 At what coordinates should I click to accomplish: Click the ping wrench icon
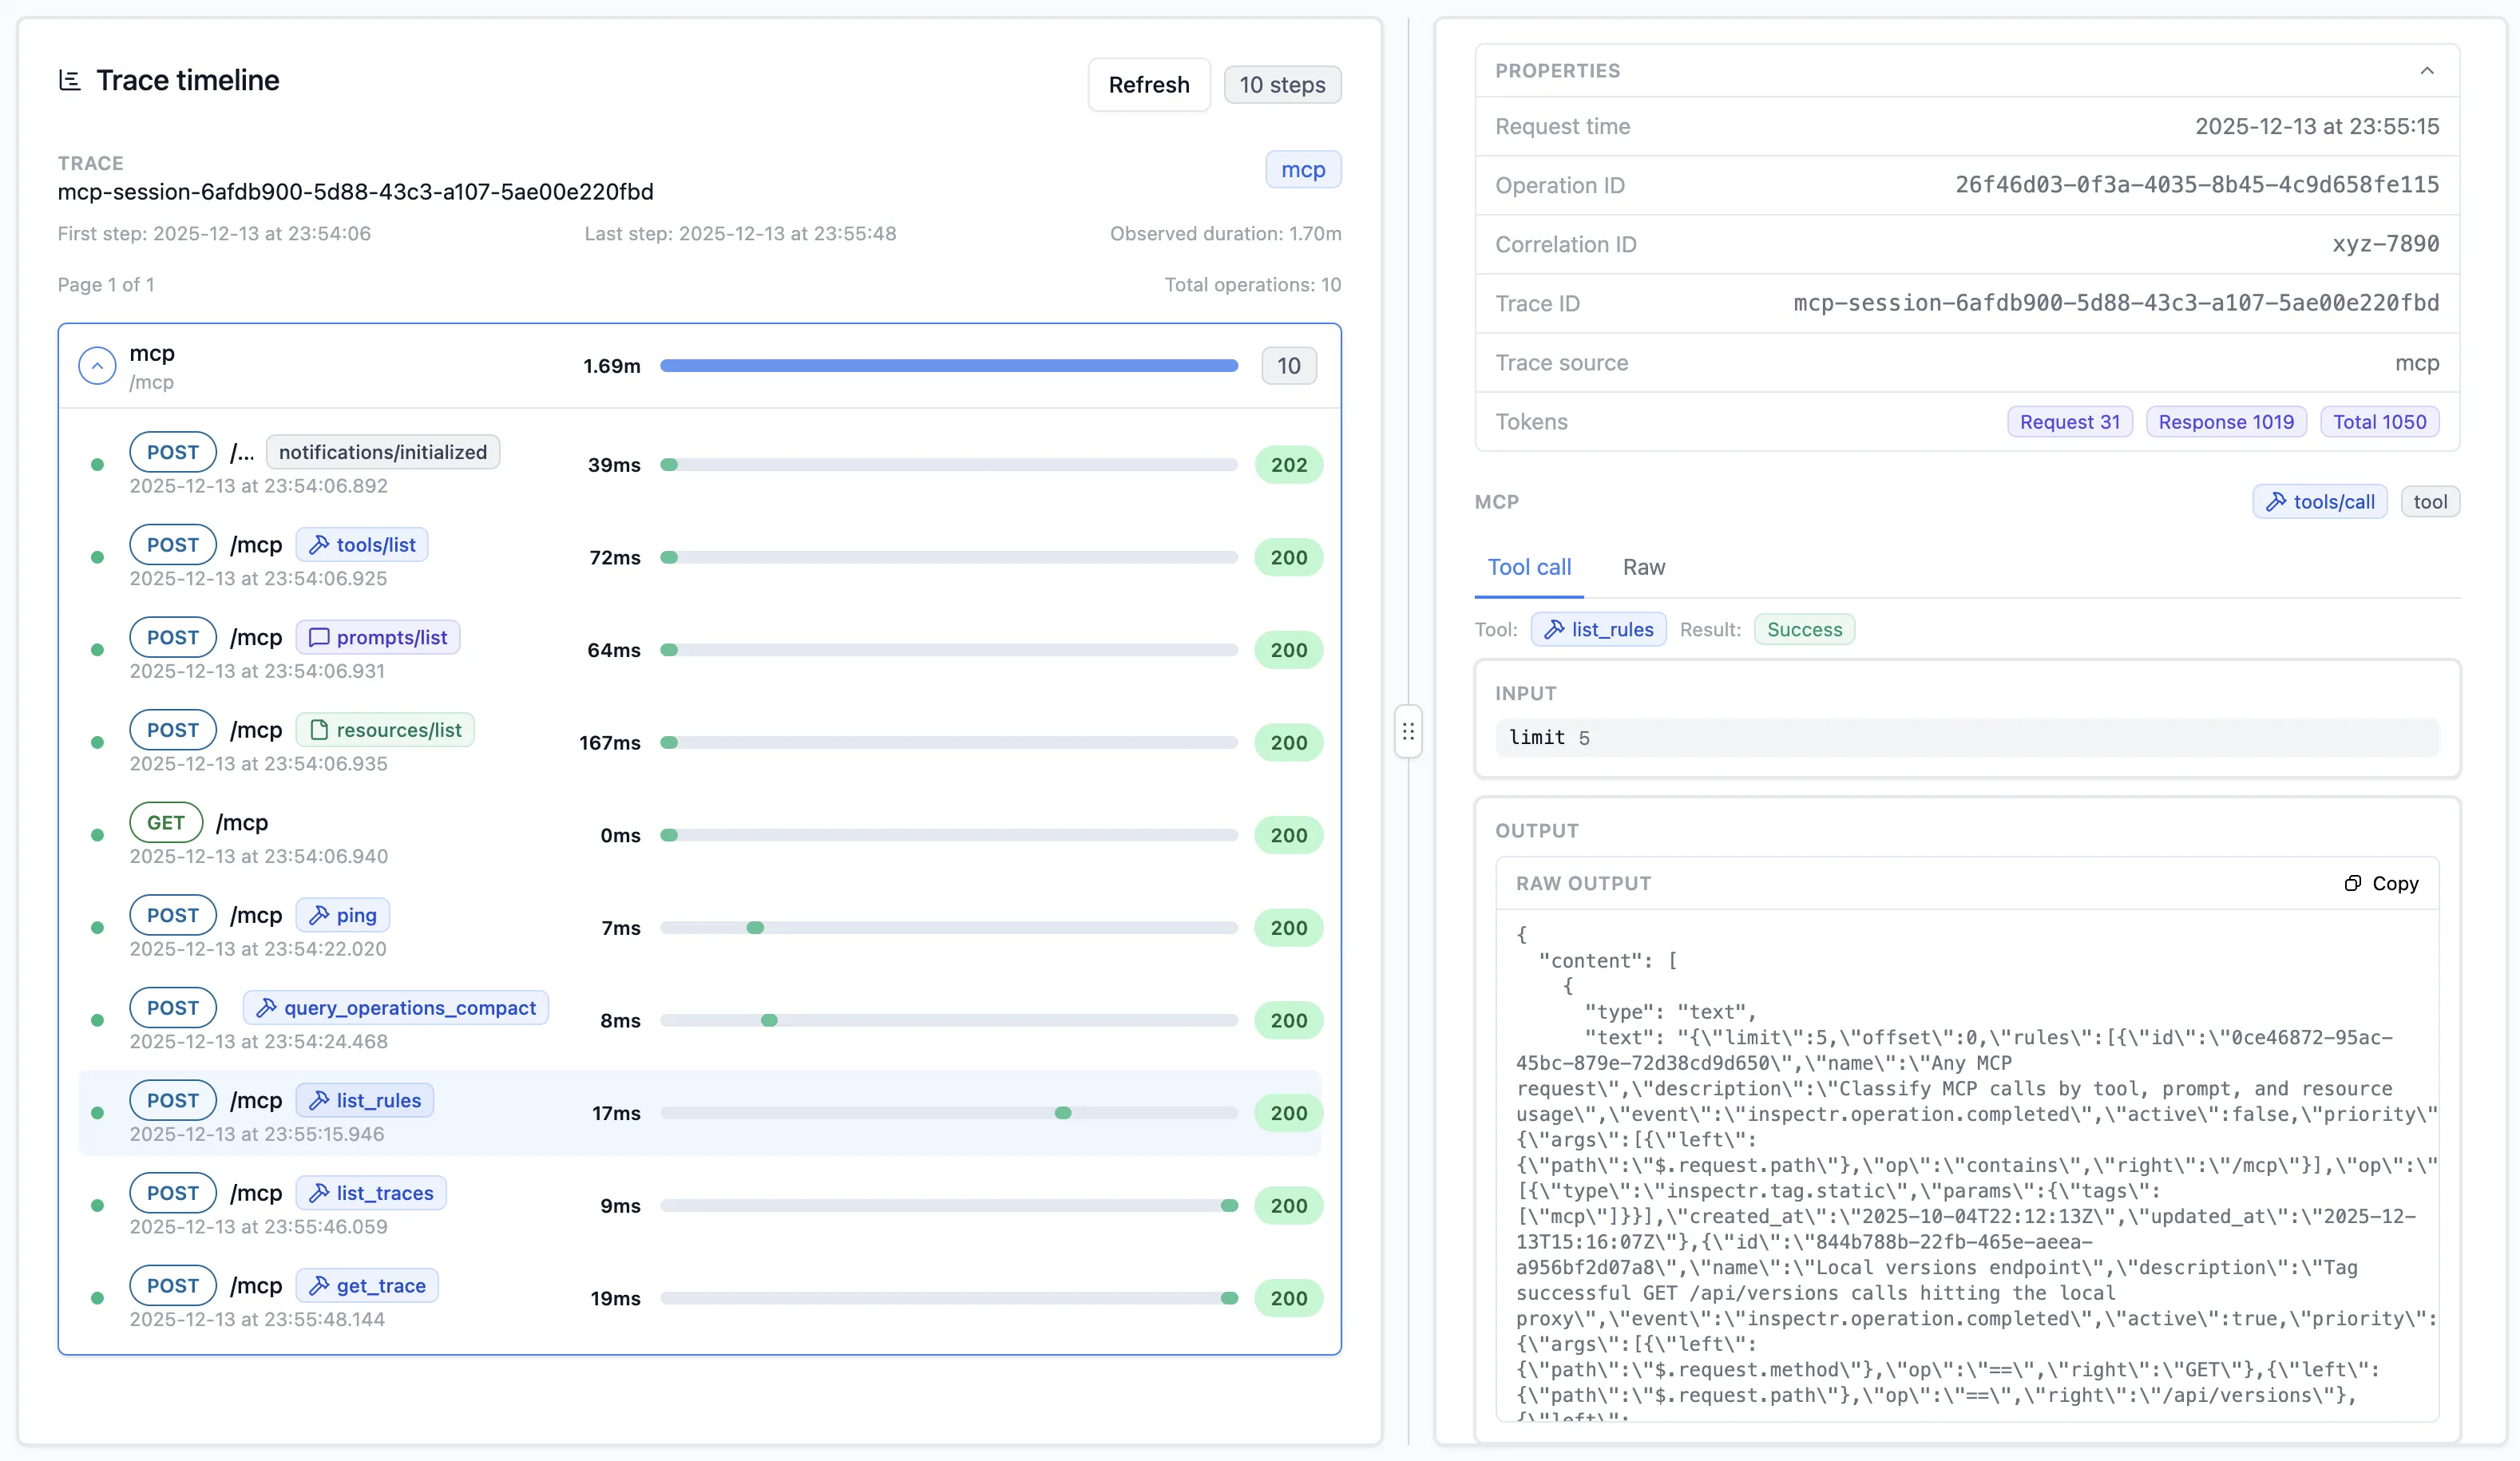(x=321, y=915)
